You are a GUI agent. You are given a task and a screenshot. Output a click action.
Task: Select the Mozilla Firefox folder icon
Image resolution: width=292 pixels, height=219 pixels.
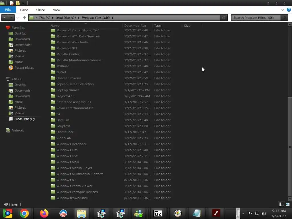tap(53, 54)
